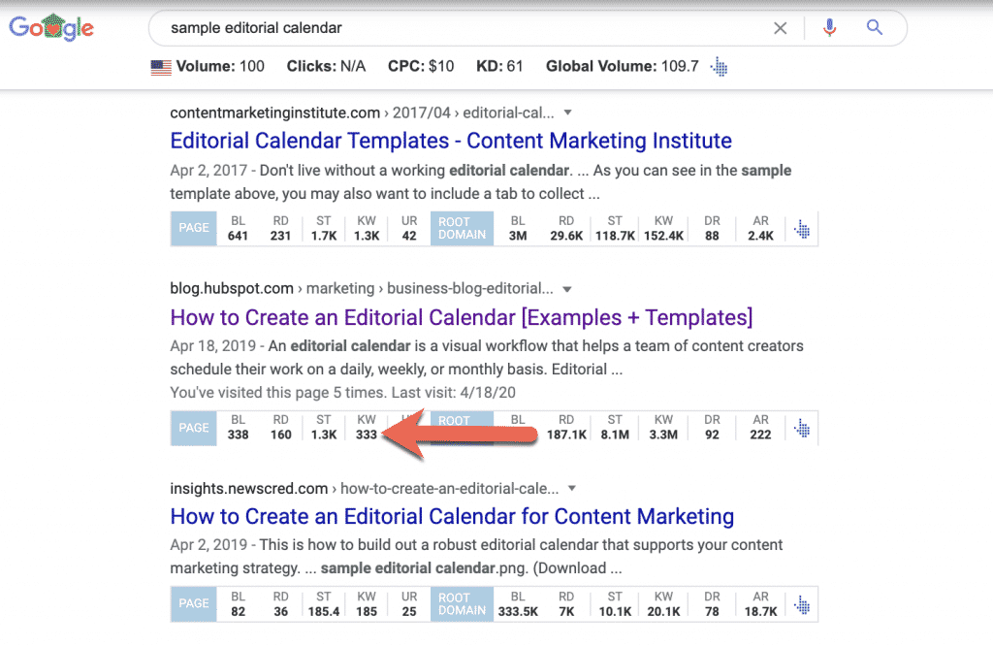This screenshot has height=646, width=993.
Task: Expand dropdown arrow next to insights.newscred.com URL
Action: [572, 488]
